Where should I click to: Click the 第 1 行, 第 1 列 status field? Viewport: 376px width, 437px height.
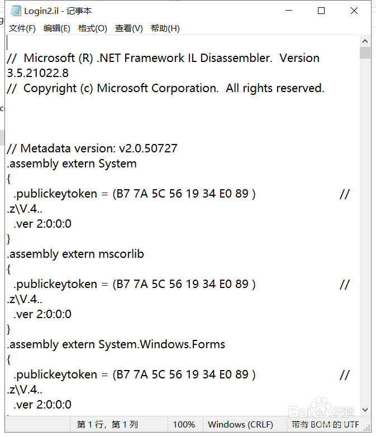[107, 425]
